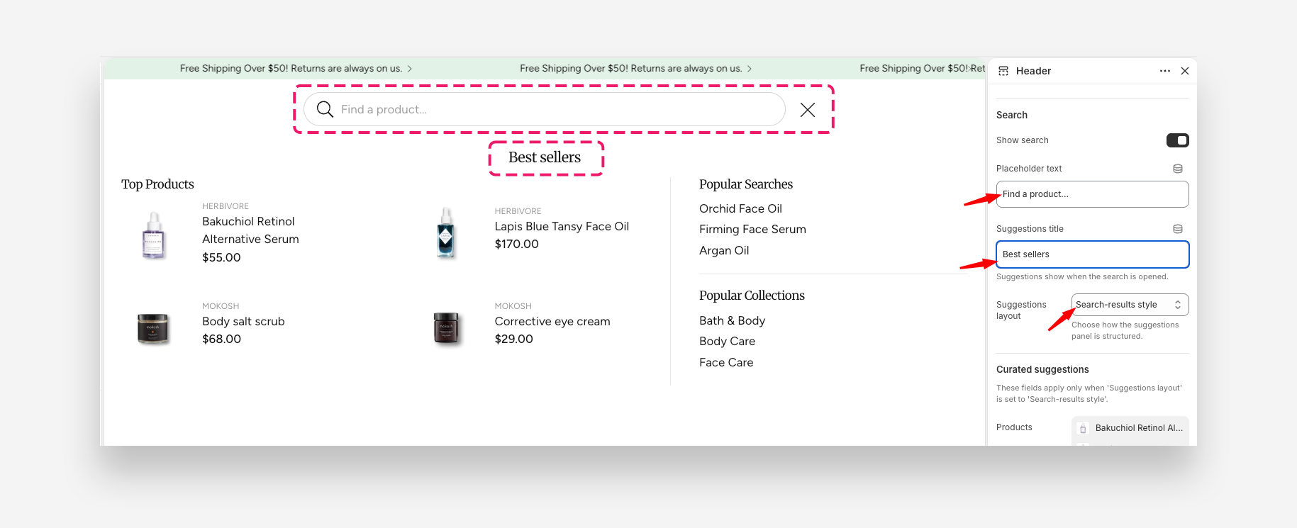Viewport: 1297px width, 528px height.
Task: Toggle the Show search switch
Action: (x=1177, y=140)
